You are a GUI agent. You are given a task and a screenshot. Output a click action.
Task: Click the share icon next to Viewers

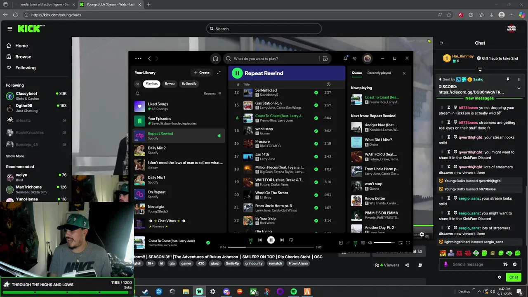pyautogui.click(x=407, y=265)
